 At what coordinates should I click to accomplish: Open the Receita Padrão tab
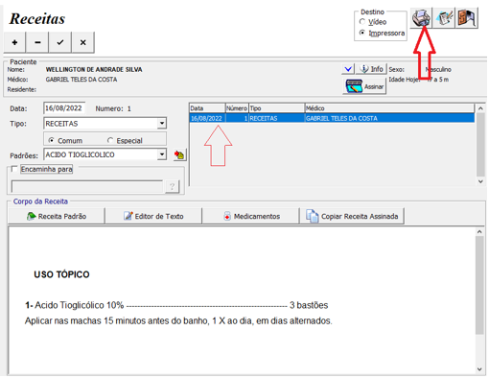(57, 216)
